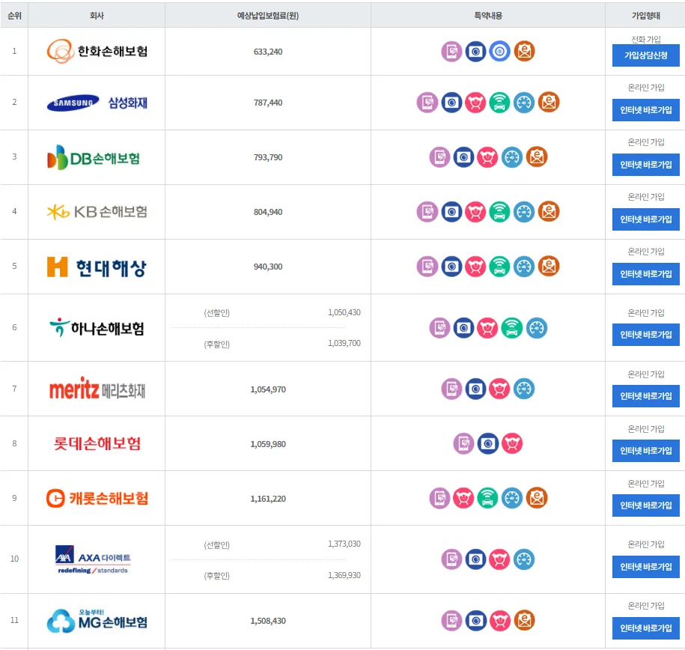Click the premium value 633,240
The image size is (685, 650).
tap(268, 52)
